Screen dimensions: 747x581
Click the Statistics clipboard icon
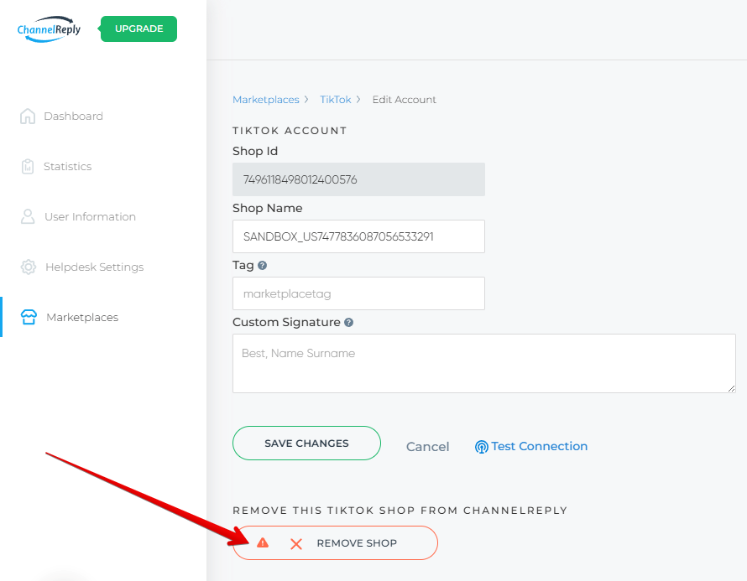(28, 167)
